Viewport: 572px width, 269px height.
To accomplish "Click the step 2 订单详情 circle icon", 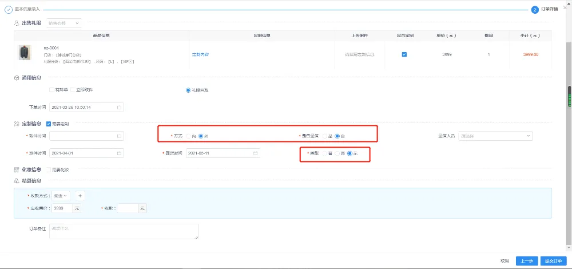I will tap(535, 10).
